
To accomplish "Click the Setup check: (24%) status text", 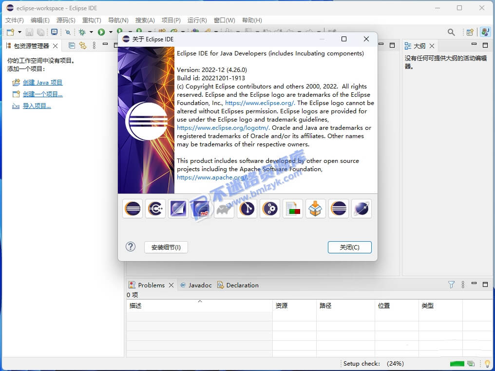I will click(374, 364).
